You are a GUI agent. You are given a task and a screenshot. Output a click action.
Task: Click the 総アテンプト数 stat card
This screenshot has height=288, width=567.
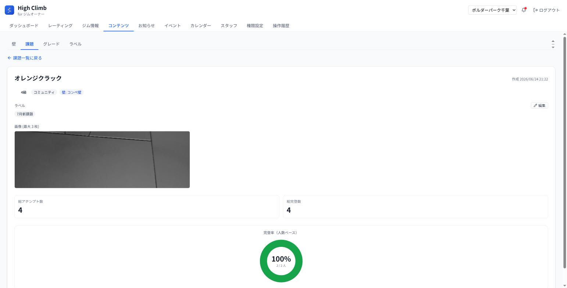pos(147,206)
